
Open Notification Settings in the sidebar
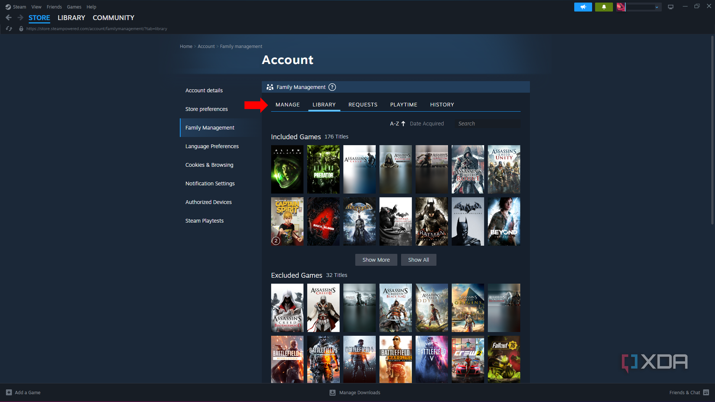[x=210, y=183]
